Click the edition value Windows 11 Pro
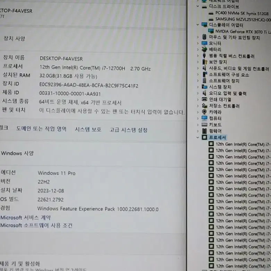Screen dimensions: 271x271 pyautogui.click(x=57, y=173)
